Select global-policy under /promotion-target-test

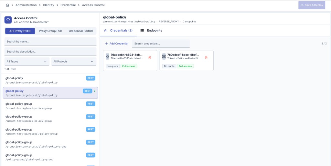click(x=50, y=93)
